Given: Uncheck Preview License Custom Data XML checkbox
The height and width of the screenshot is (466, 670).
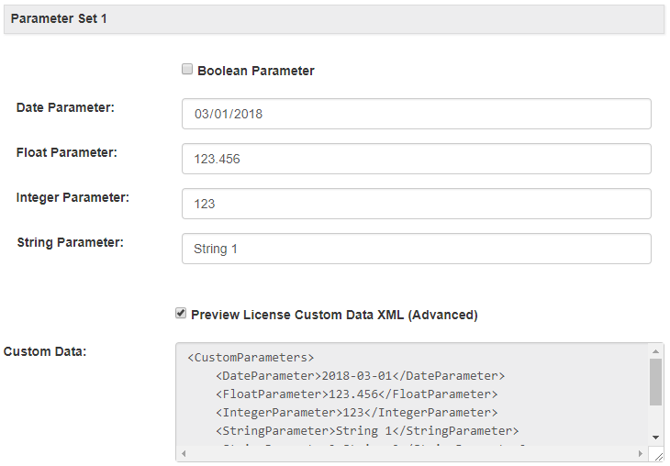Looking at the screenshot, I should (x=181, y=314).
